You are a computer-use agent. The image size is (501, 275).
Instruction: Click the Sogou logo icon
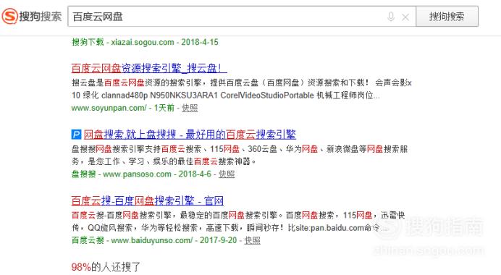point(9,17)
